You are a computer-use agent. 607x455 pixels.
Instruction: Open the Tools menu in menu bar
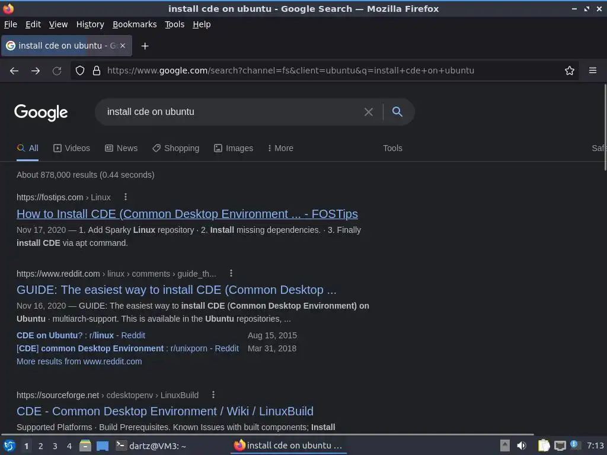[x=175, y=24]
